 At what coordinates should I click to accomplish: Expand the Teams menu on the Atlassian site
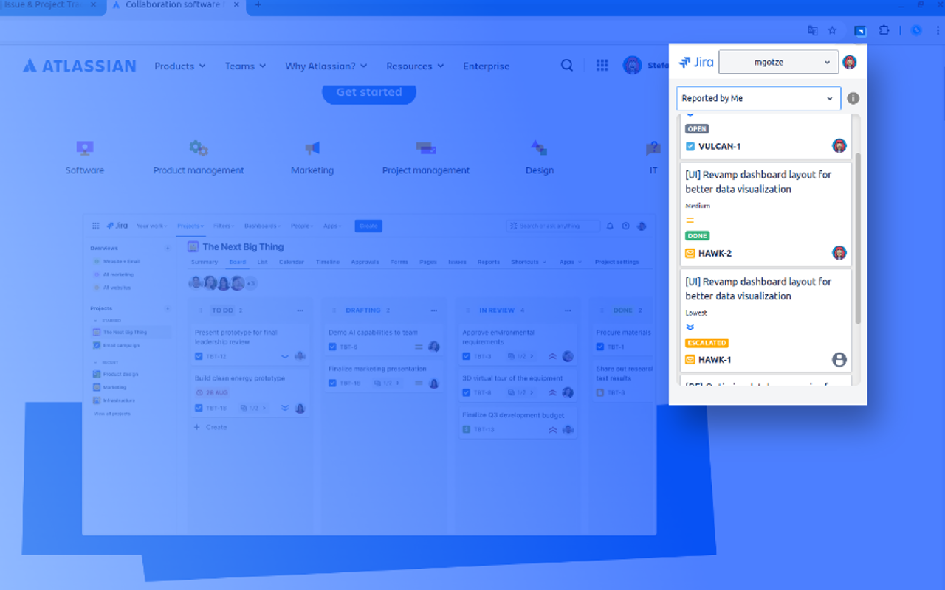[x=245, y=66]
